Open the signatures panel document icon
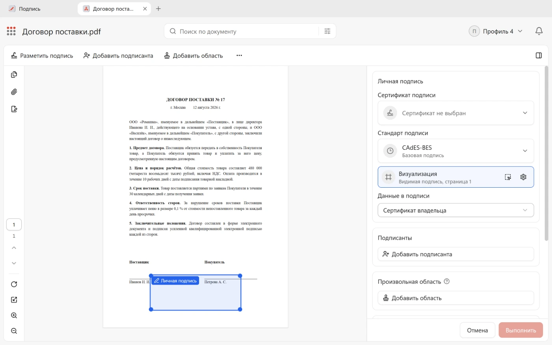 [14, 109]
